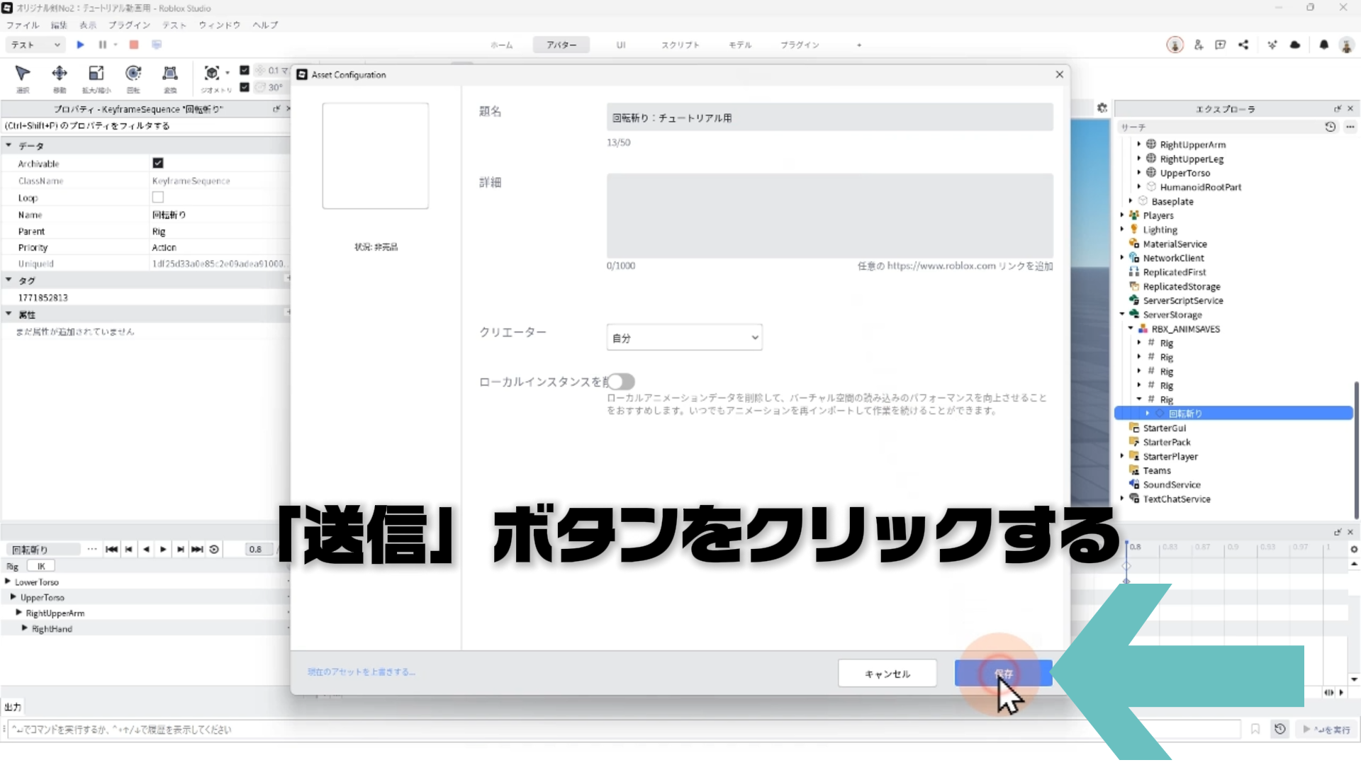Switch to the スクリプト tab
1361x765 pixels.
[x=680, y=45]
